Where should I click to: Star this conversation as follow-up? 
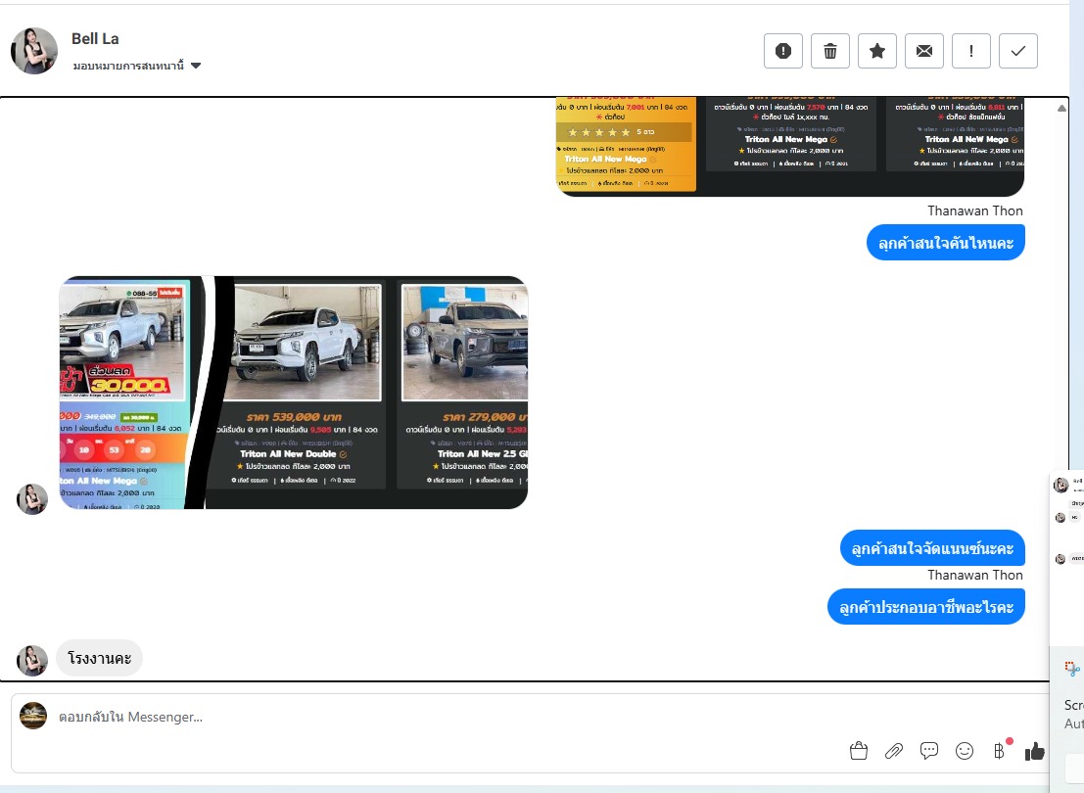tap(877, 51)
